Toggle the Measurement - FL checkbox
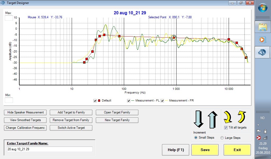Screen dimensions: 271x159 129,101
